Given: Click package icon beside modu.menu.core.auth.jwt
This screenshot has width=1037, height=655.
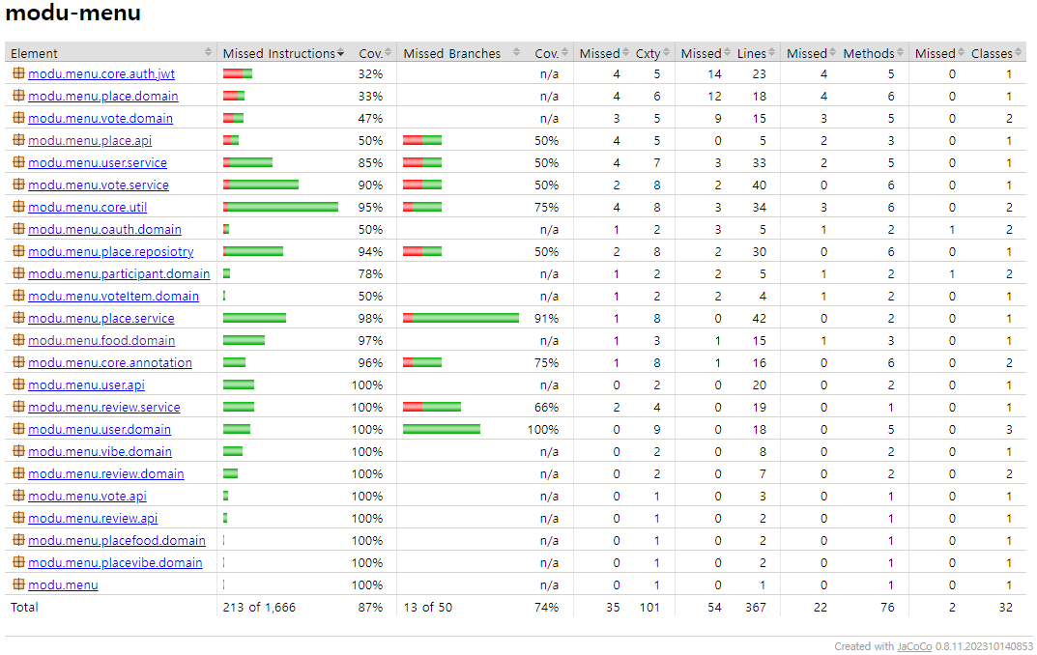Looking at the screenshot, I should point(18,73).
